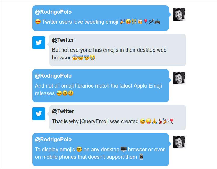
Task: Click the first Twitter bird logo avatar
Action: tap(39, 43)
